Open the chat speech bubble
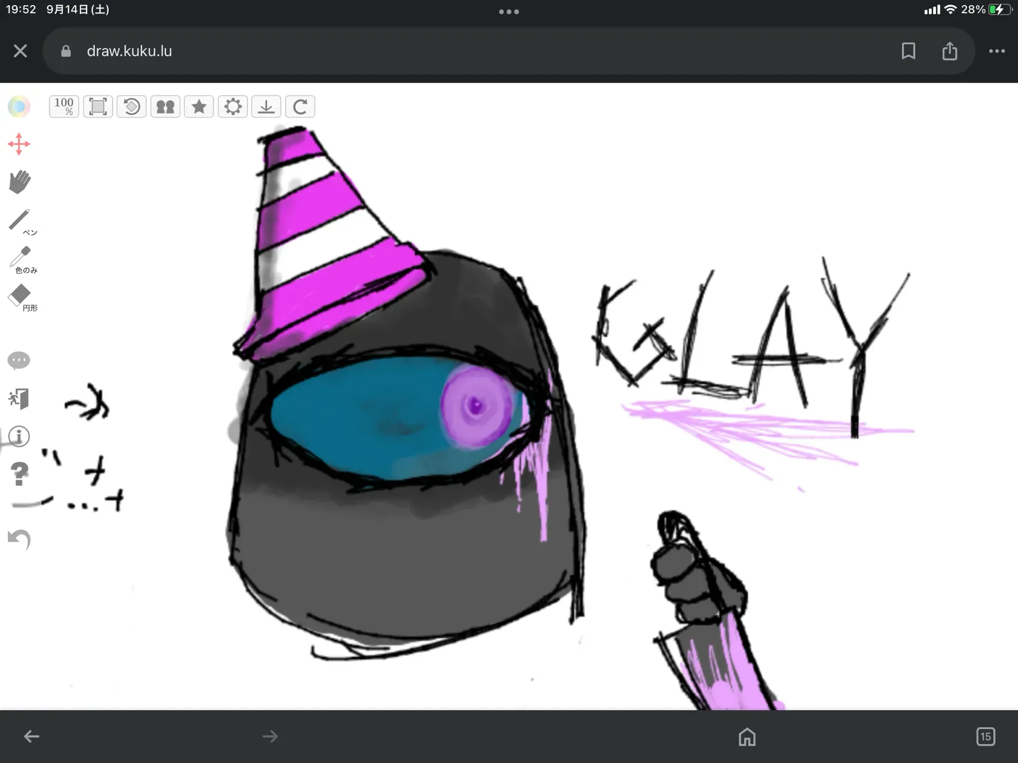Screen dimensions: 1018x763 pyautogui.click(x=19, y=360)
